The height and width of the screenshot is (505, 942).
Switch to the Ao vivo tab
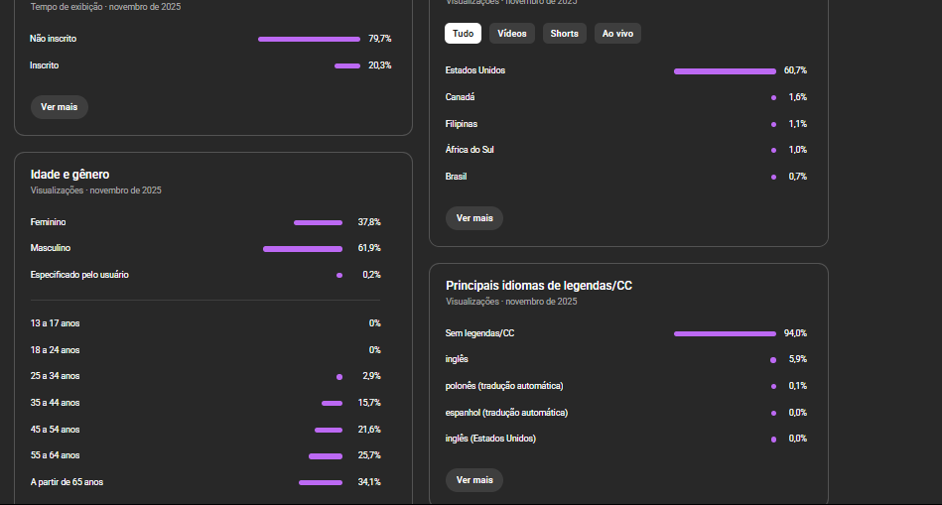(617, 34)
